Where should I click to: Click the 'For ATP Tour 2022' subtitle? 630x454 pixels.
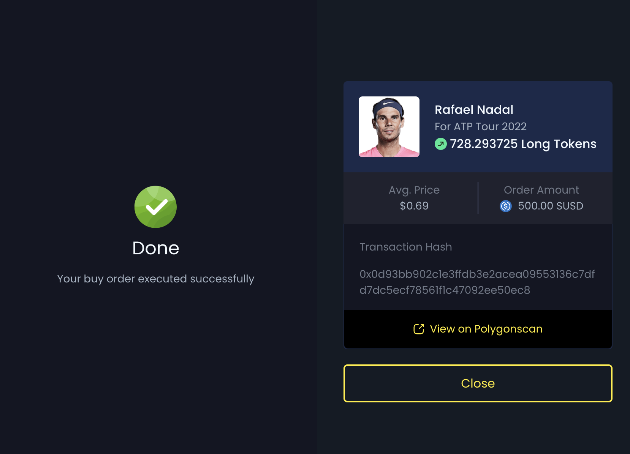[481, 126]
